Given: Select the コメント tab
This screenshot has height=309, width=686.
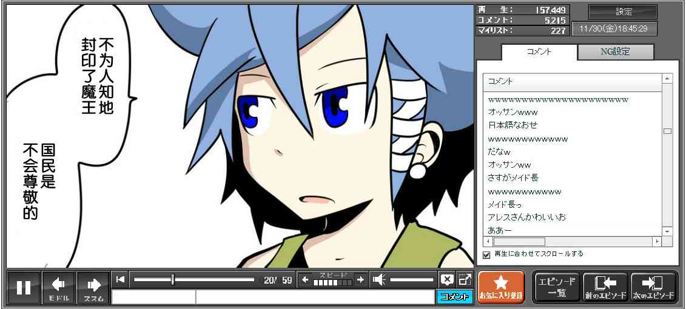Looking at the screenshot, I should pos(538,52).
